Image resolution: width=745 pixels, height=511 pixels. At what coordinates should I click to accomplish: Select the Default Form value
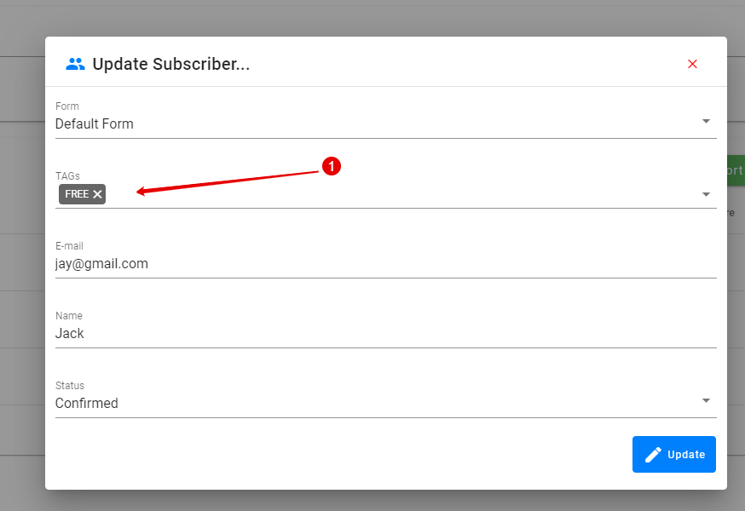point(94,124)
